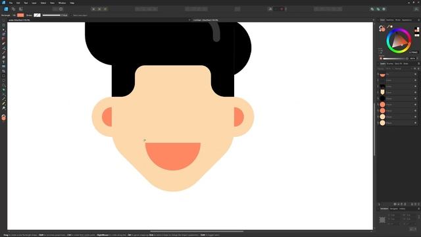
Task: Hide the bottom peach ellipse layer
Action: [x=415, y=123]
